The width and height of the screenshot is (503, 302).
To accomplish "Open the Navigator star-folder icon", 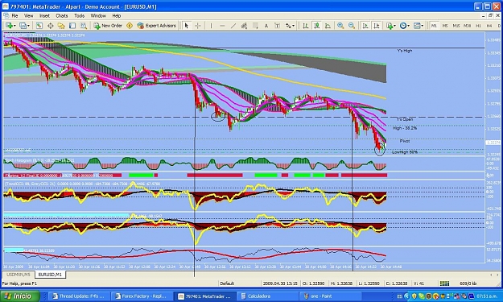I will pos(61,26).
